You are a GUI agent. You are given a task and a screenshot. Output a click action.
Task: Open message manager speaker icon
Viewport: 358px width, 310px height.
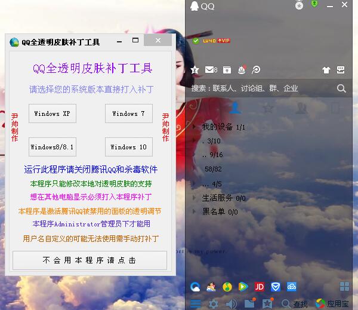tap(232, 304)
